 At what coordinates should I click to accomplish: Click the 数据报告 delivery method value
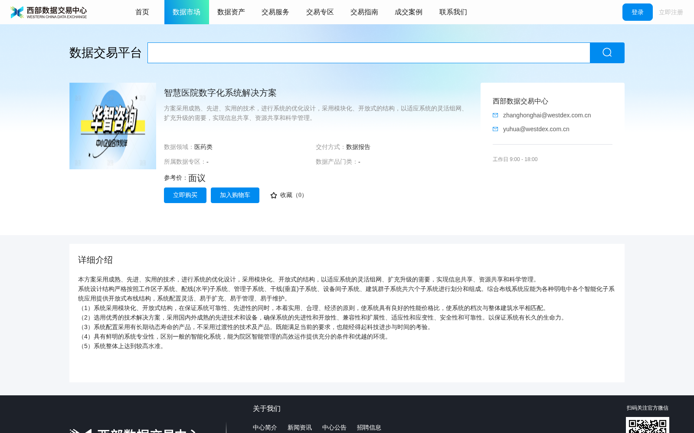tap(358, 147)
